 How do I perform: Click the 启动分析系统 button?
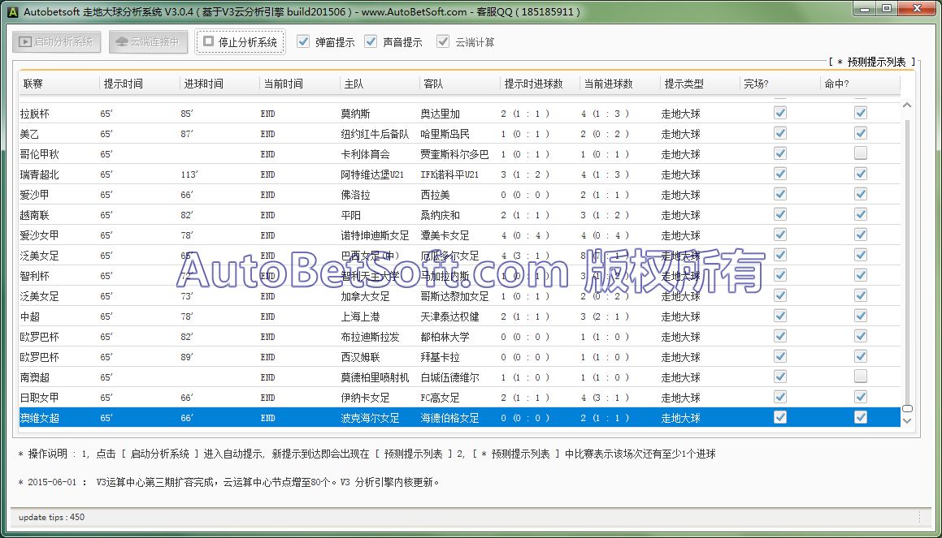56,42
